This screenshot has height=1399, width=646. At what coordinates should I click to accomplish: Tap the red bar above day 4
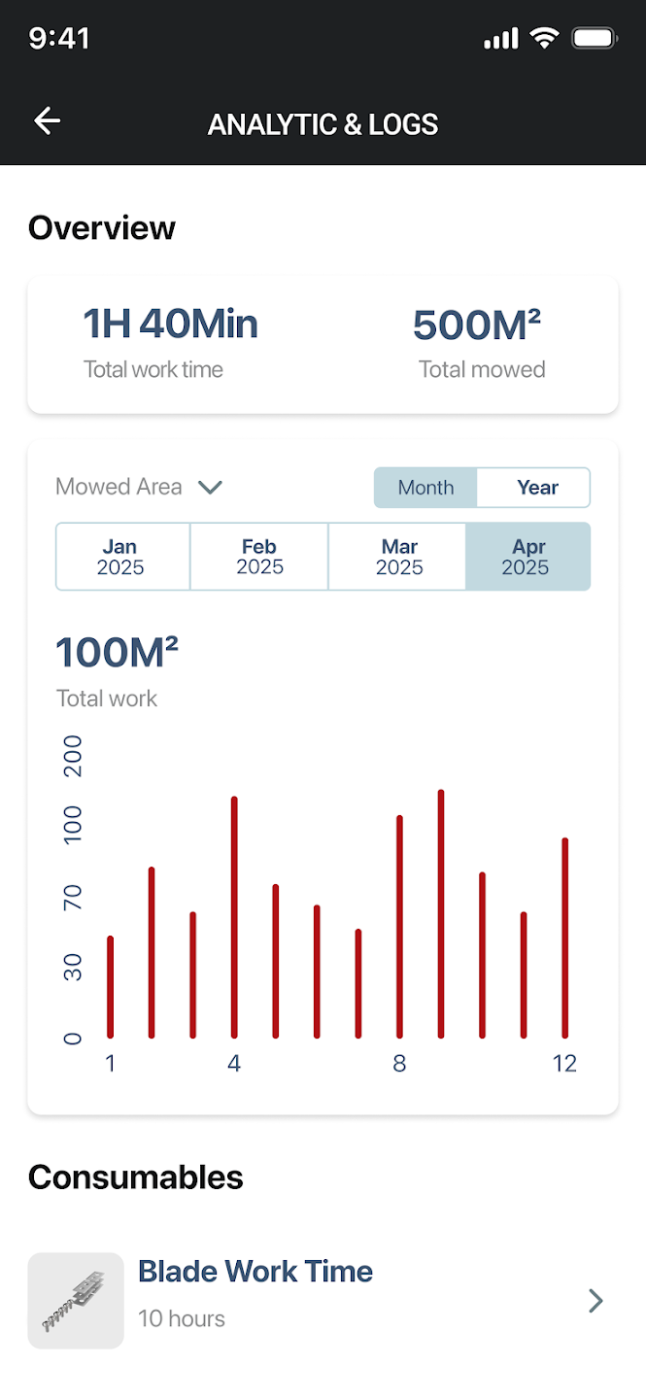click(x=234, y=917)
